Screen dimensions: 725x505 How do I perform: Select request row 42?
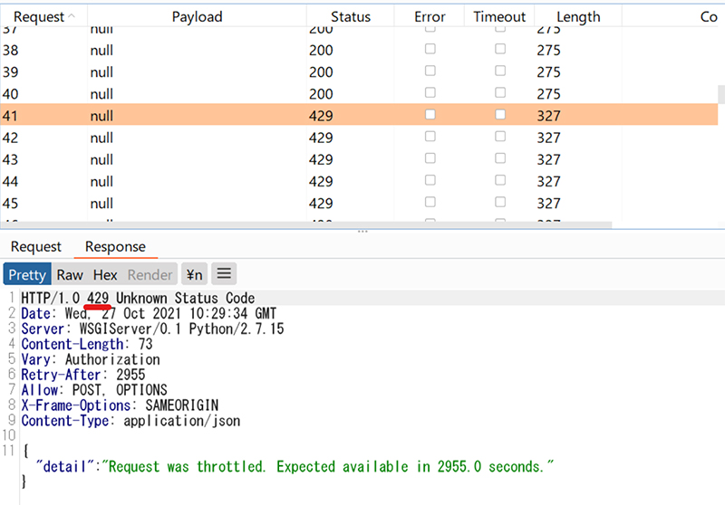pos(359,138)
